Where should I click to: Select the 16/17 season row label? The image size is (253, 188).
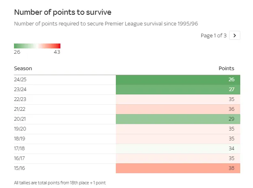(x=20, y=159)
